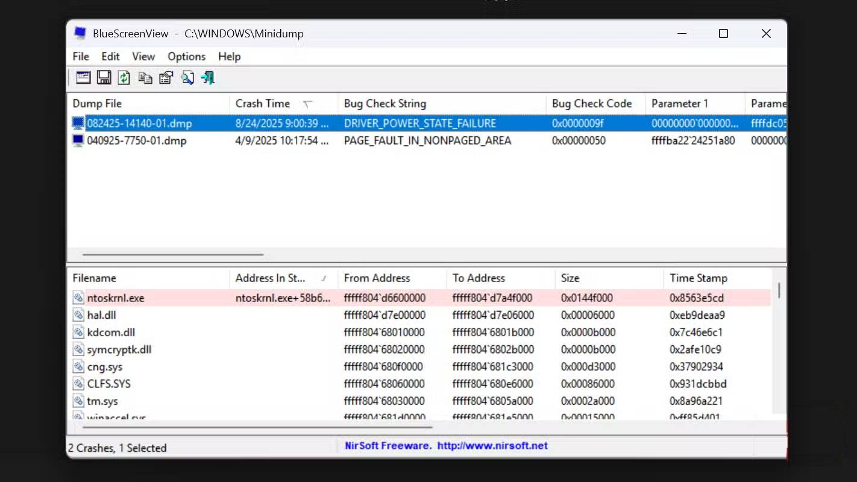The image size is (857, 482).
Task: Click the lower pane vertical scrollbar
Action: tap(779, 290)
